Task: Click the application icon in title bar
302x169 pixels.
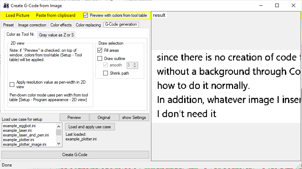Action: click(x=6, y=5)
